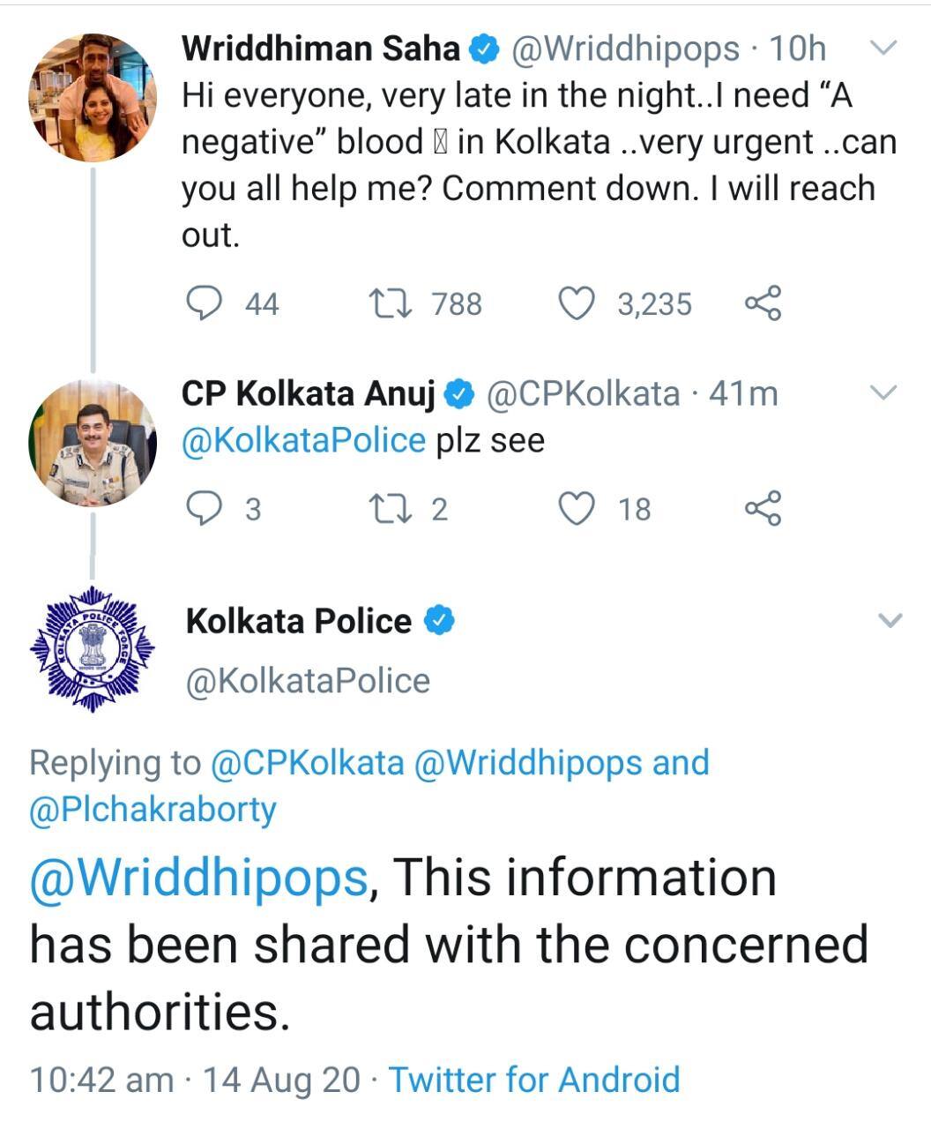Viewport: 931px width, 1129px height.
Task: Share CP Kolkata Anuj's tweet
Action: [763, 508]
